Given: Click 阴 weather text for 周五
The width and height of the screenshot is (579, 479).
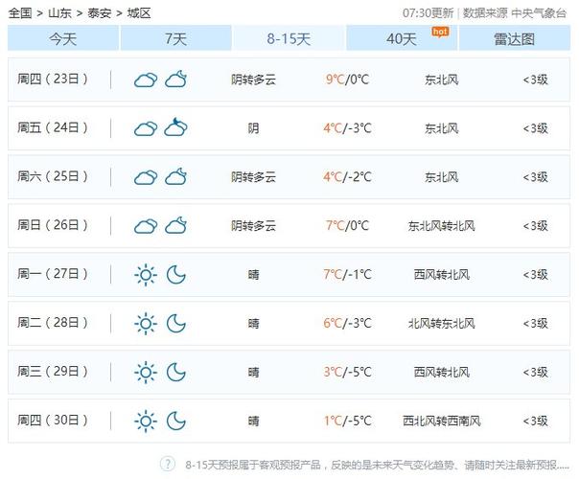Looking at the screenshot, I should [253, 128].
